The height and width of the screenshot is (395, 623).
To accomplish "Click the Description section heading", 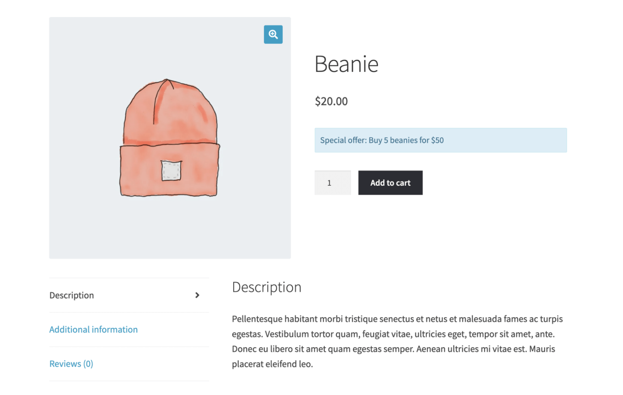I will [266, 287].
